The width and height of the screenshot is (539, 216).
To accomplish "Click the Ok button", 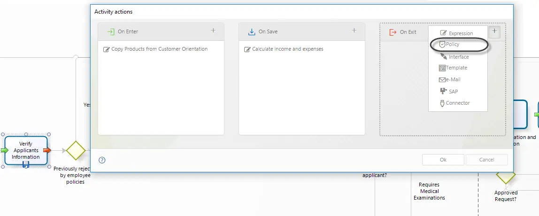I will (x=443, y=160).
